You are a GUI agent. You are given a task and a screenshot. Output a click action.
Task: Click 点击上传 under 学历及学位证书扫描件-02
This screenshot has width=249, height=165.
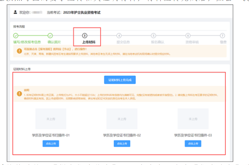coord(121,143)
